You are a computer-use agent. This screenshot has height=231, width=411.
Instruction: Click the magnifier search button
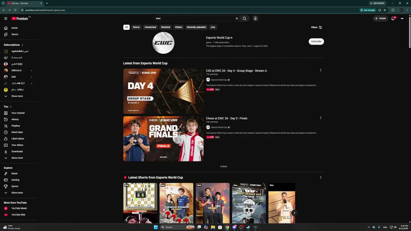pos(244,19)
